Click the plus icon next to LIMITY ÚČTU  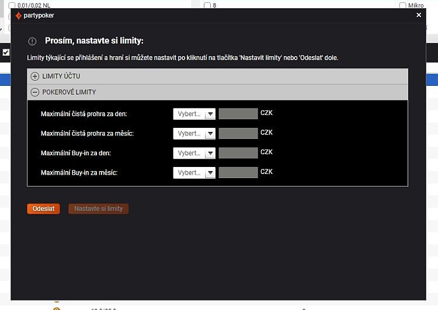point(35,76)
